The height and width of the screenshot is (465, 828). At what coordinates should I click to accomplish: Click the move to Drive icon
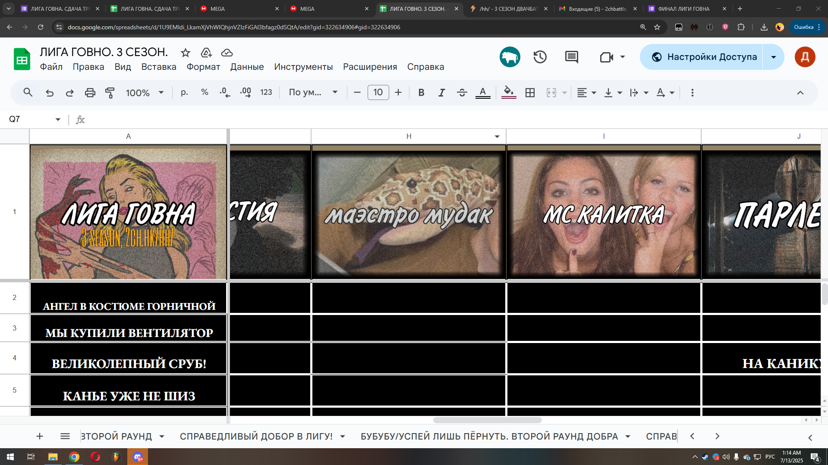(x=206, y=53)
